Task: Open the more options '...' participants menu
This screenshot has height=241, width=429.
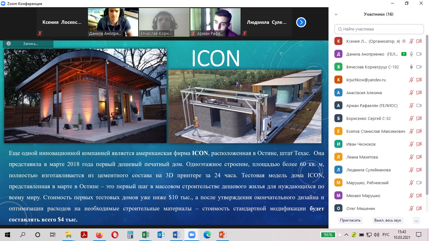Action: click(416, 220)
